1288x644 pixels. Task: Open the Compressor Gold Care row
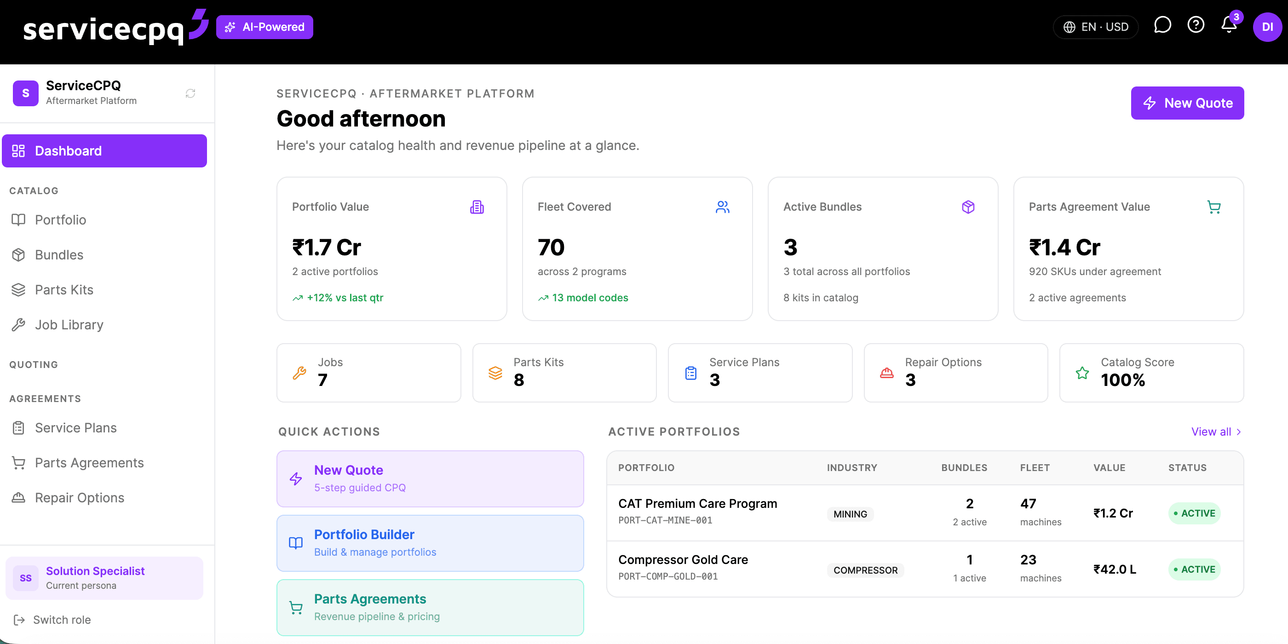(925, 569)
